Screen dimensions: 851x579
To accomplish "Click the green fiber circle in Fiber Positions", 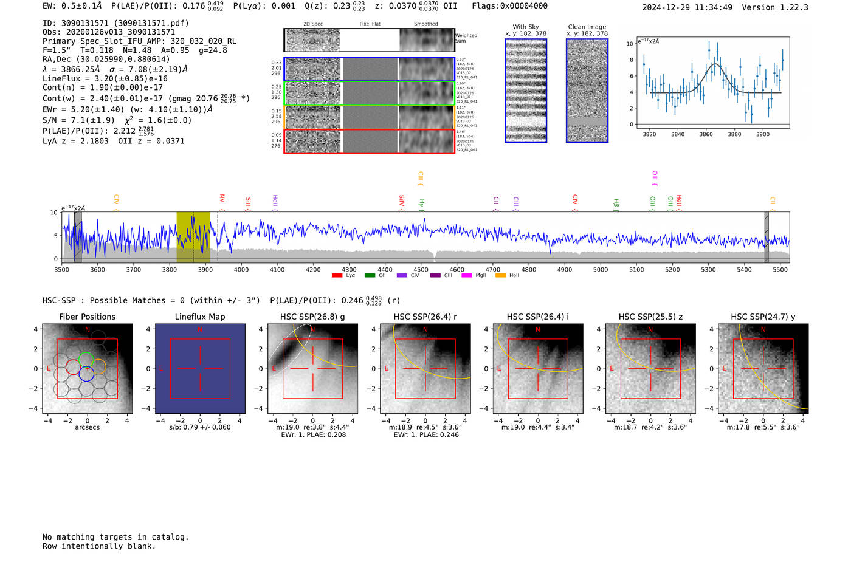I will click(86, 360).
